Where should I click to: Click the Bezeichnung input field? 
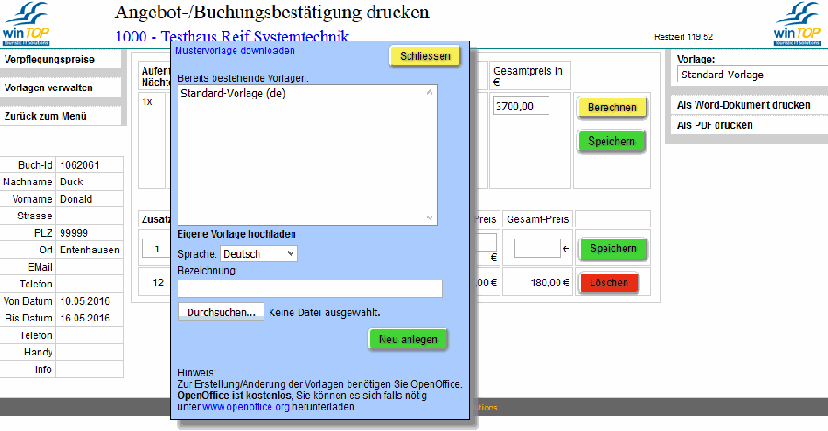pos(310,289)
